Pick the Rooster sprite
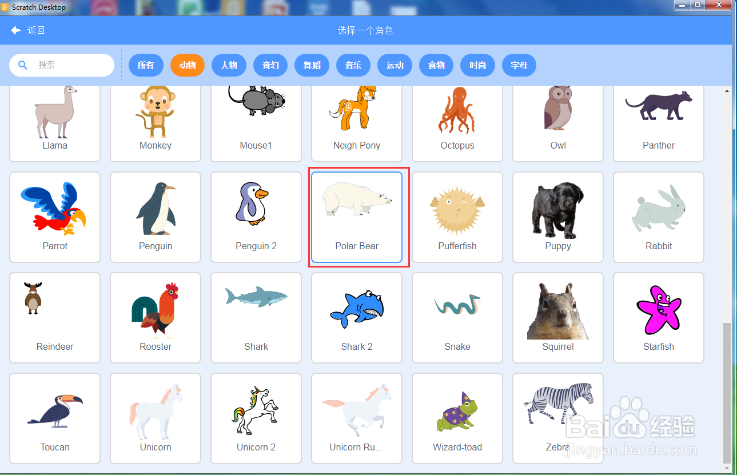The width and height of the screenshot is (737, 475). click(x=156, y=318)
